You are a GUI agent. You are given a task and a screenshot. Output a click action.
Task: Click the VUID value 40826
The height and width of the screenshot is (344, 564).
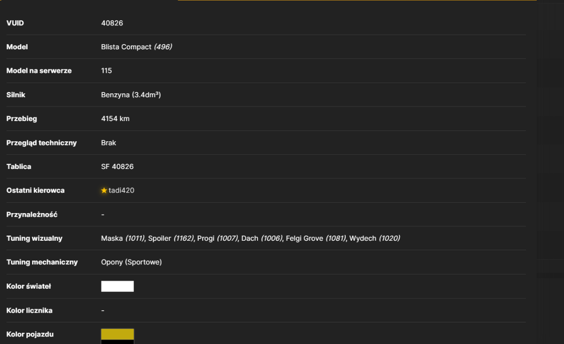pyautogui.click(x=112, y=23)
